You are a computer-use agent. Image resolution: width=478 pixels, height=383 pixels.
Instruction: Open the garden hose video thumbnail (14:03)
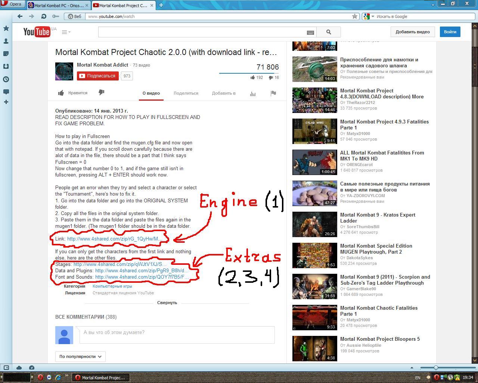point(315,69)
